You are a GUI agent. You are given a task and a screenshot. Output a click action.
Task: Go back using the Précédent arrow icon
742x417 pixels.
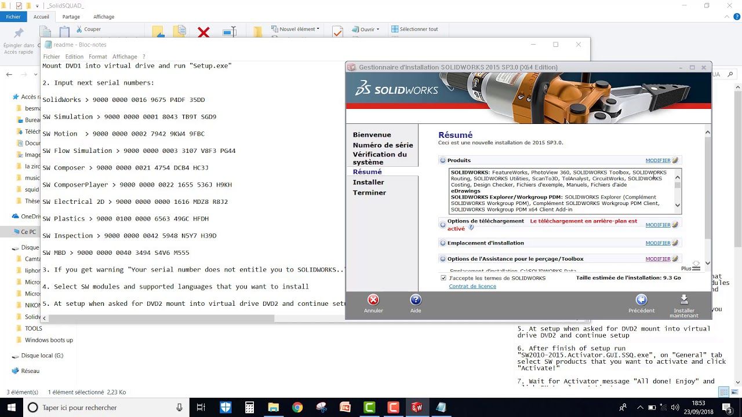(641, 300)
